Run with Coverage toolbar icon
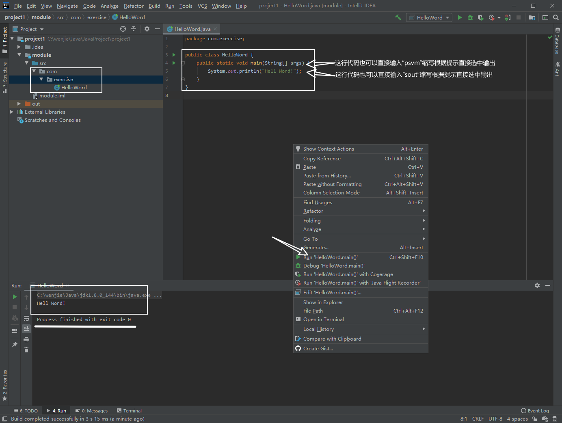Image resolution: width=562 pixels, height=423 pixels. (480, 17)
